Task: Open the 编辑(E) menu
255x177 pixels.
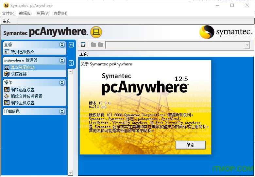Action: (25, 13)
